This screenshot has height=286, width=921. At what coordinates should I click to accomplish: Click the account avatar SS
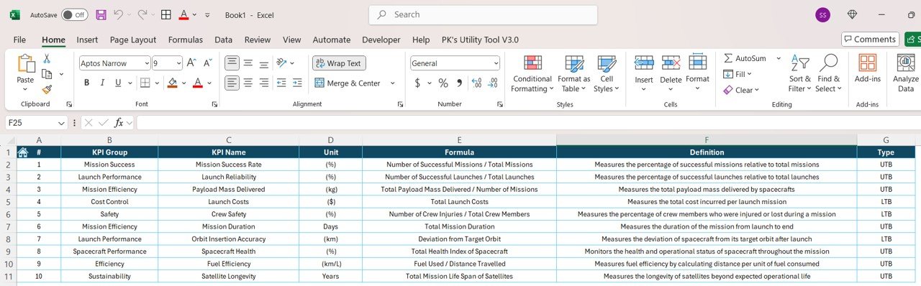click(x=822, y=14)
